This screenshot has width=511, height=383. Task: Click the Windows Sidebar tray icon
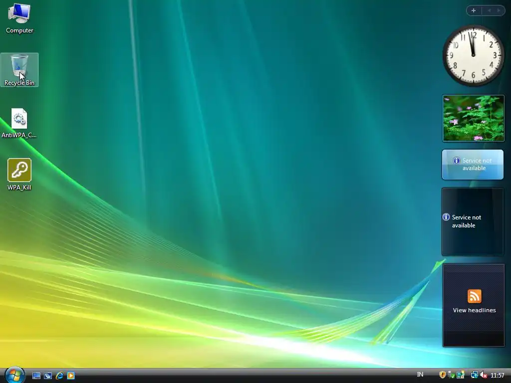[x=461, y=375]
